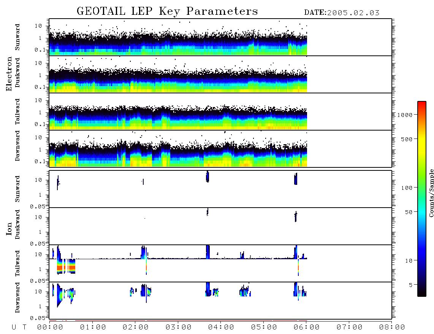Click the Electron Tailward spectrogram panel
This screenshot has width=434, height=334.
(x=220, y=112)
